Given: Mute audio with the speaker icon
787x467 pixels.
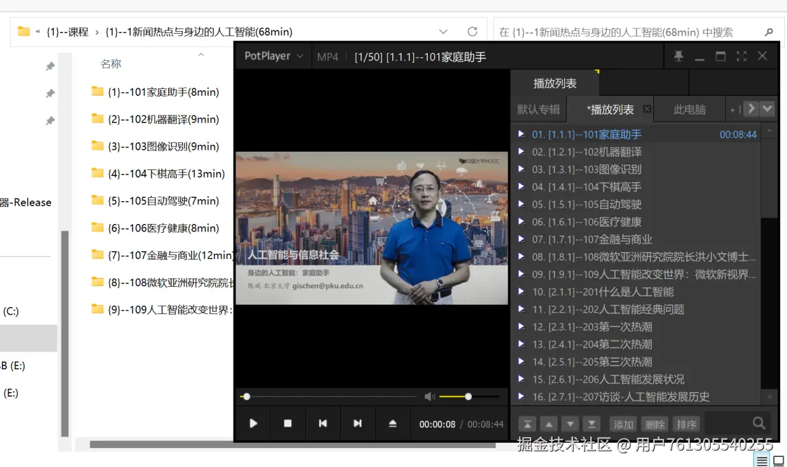Looking at the screenshot, I should pos(430,397).
